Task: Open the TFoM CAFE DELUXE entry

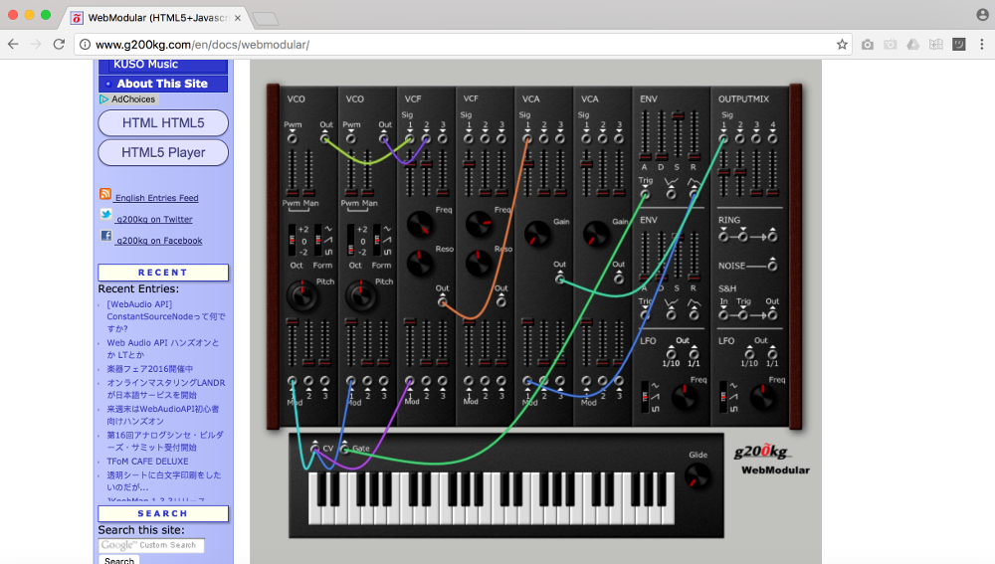Action: point(147,462)
